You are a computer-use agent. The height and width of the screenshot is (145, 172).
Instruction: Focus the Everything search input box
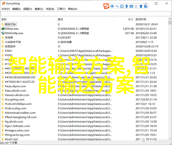coord(86,14)
